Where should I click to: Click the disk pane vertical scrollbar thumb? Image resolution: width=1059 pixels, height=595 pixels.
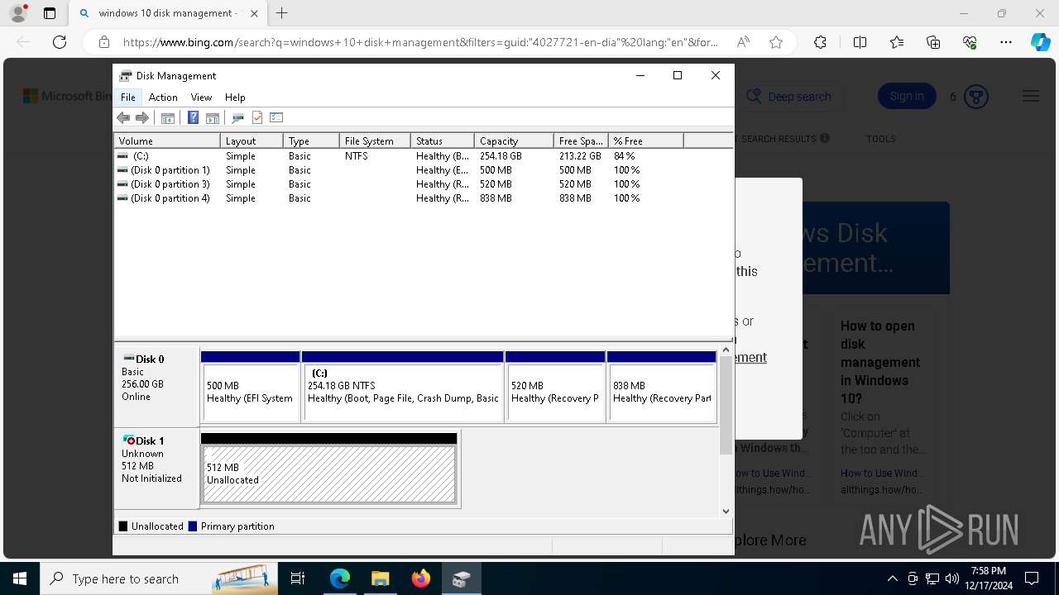726,405
